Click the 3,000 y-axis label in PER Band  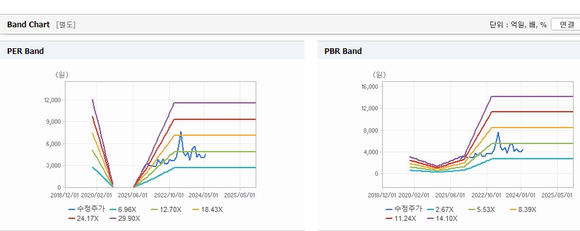[x=54, y=165]
